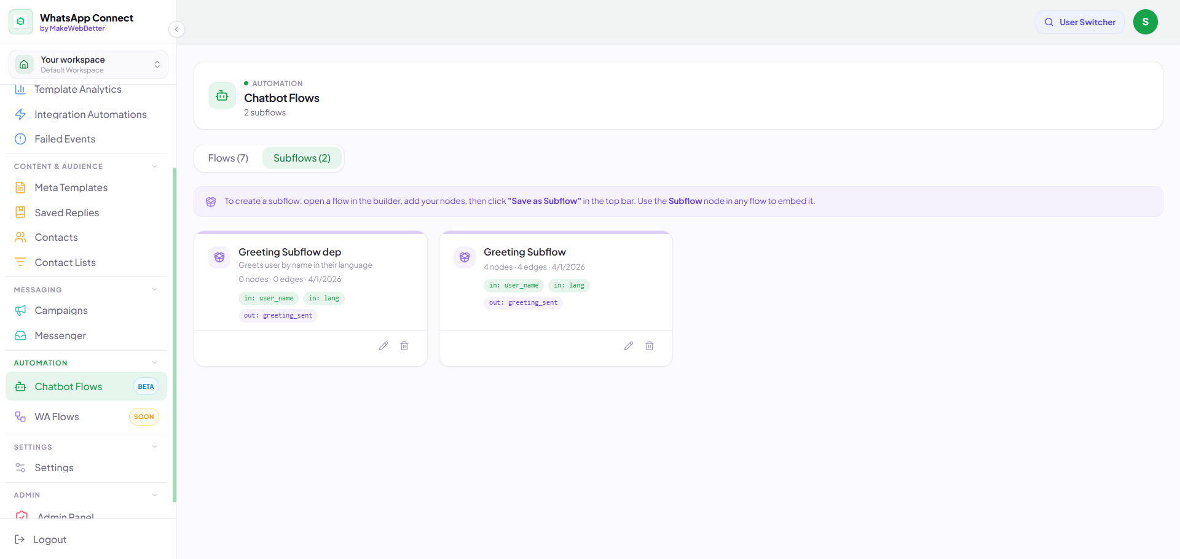1180x559 pixels.
Task: Click 'in: user_name' tag on Greeting Subflow dep
Action: pyautogui.click(x=269, y=299)
